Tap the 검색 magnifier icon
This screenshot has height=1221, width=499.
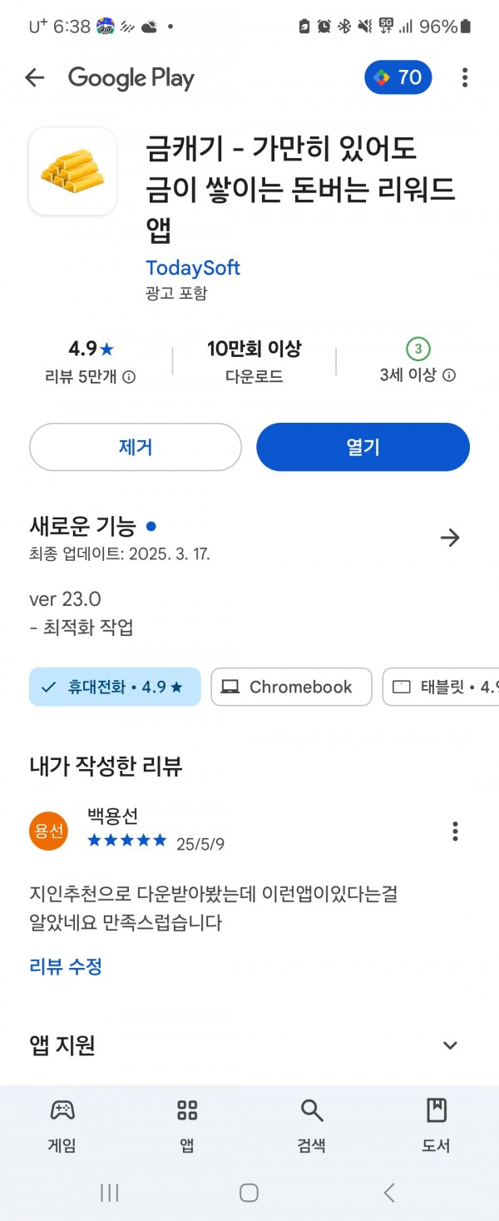[311, 1109]
